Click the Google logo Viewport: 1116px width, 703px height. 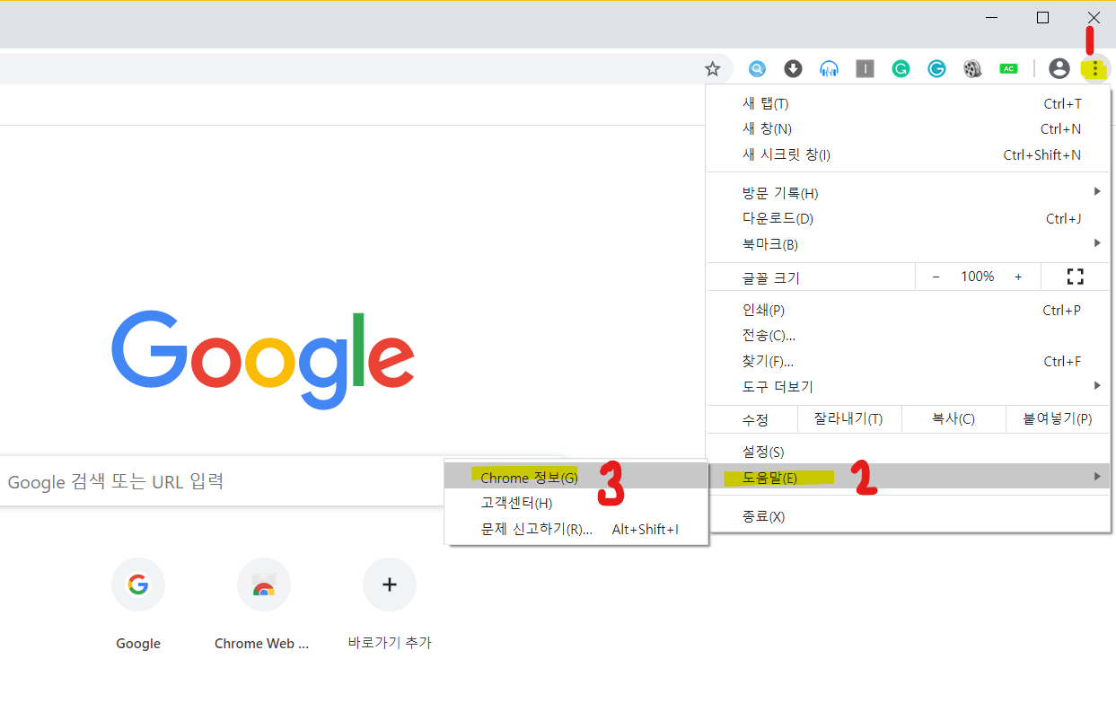pos(263,360)
